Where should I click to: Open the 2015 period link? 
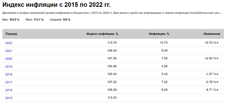pyautogui.click(x=9, y=98)
